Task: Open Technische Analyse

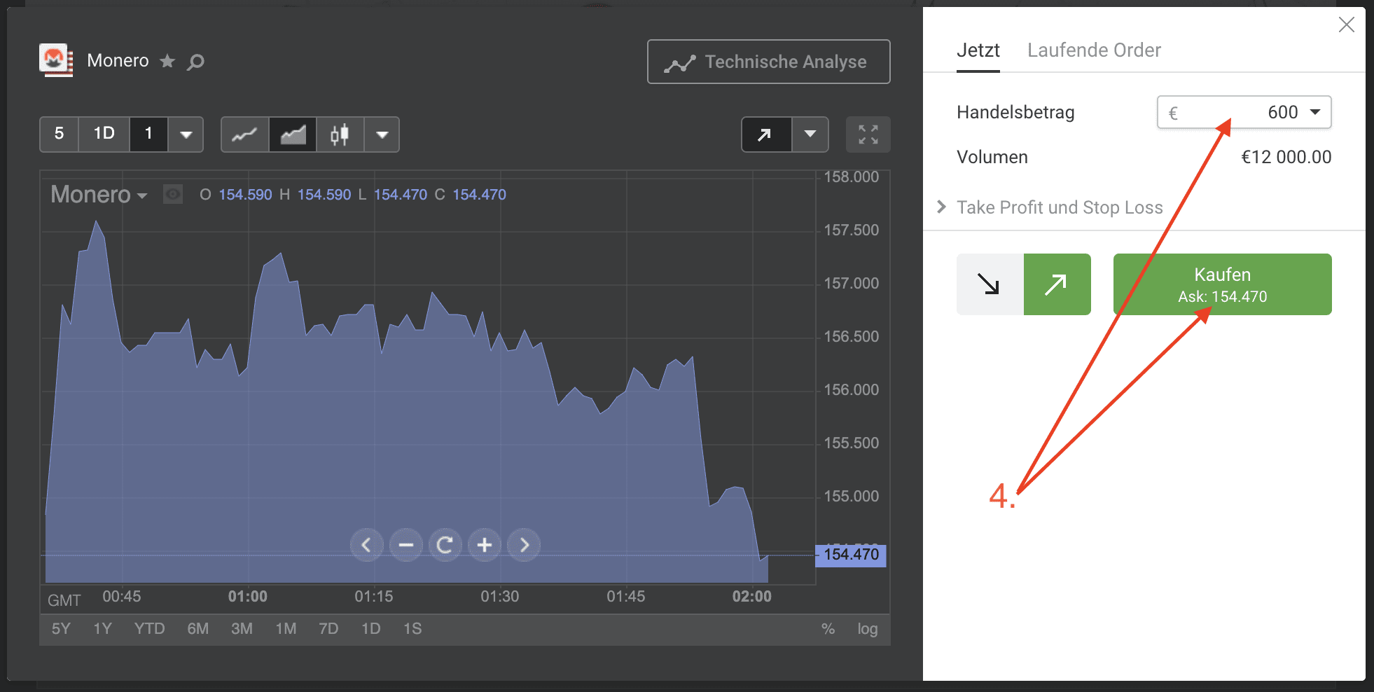Action: click(768, 62)
